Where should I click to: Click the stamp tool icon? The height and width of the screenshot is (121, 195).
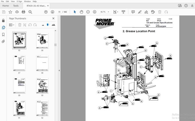pos(153,12)
